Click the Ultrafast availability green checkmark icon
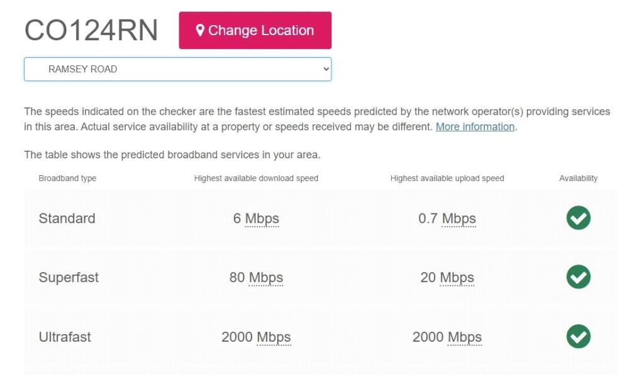Viewport: 644px width, 375px height. click(578, 336)
